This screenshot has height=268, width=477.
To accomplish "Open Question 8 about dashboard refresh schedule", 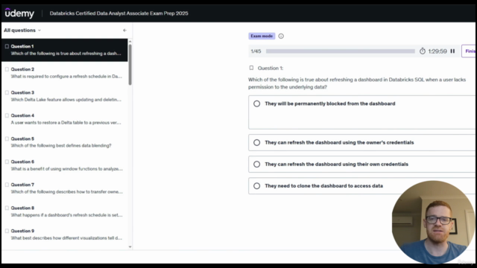I will click(x=65, y=211).
